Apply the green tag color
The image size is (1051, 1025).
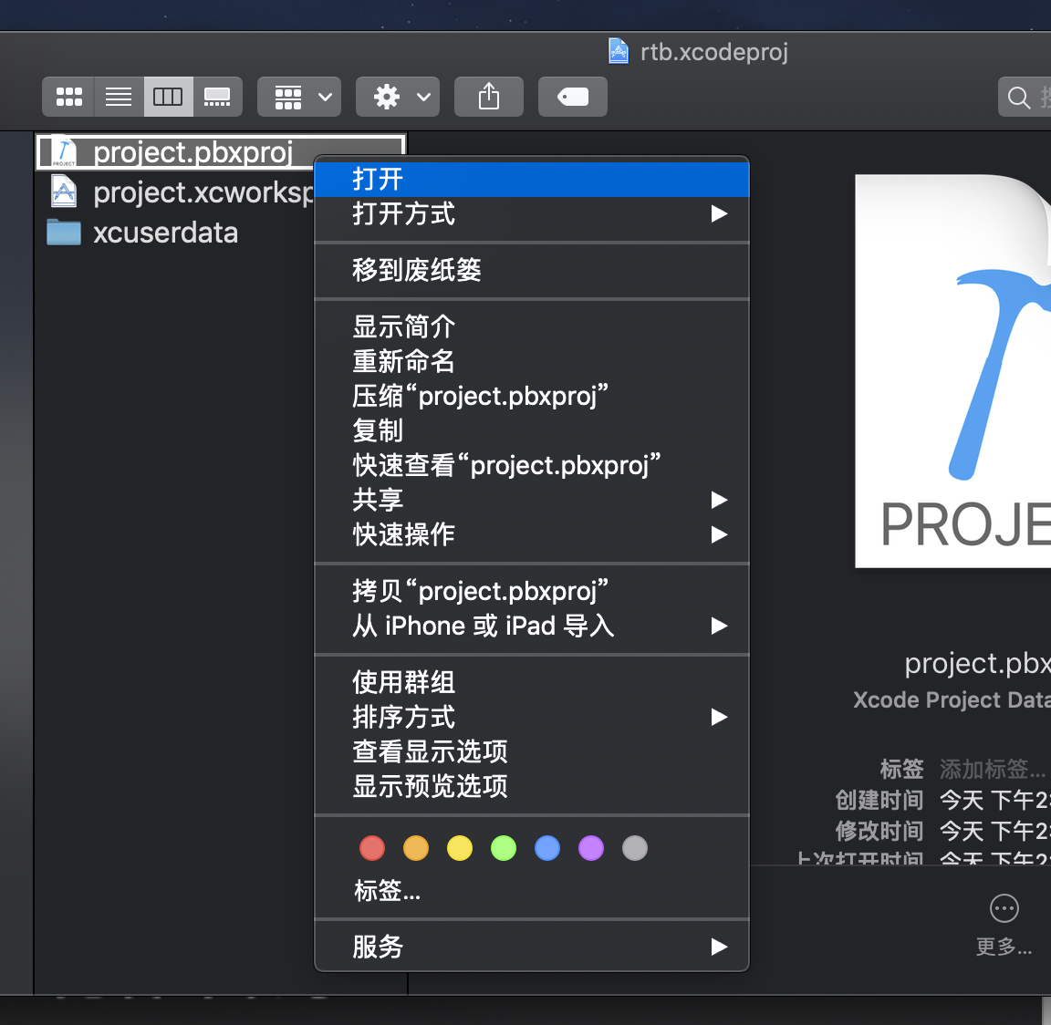pos(504,848)
